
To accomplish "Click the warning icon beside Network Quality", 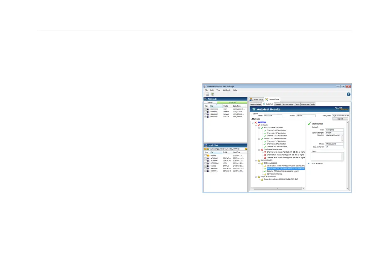I will click(x=259, y=160).
